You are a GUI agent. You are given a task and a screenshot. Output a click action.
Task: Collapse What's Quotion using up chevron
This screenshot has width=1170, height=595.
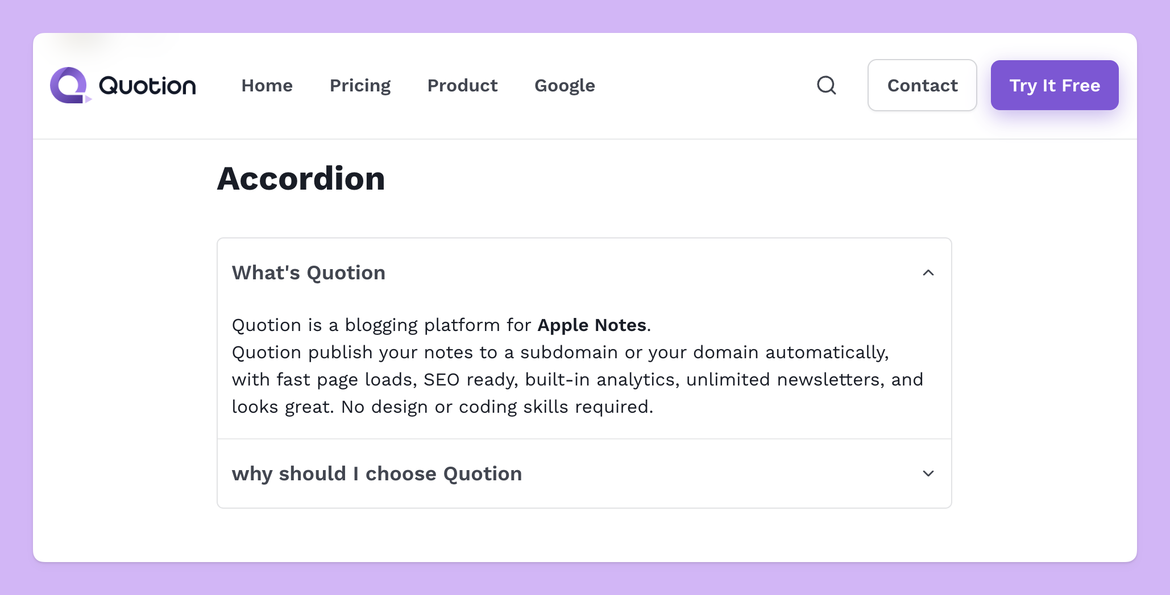928,273
